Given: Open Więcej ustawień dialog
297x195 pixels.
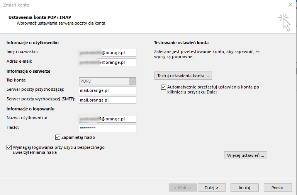Looking at the screenshot, I should [246, 155].
